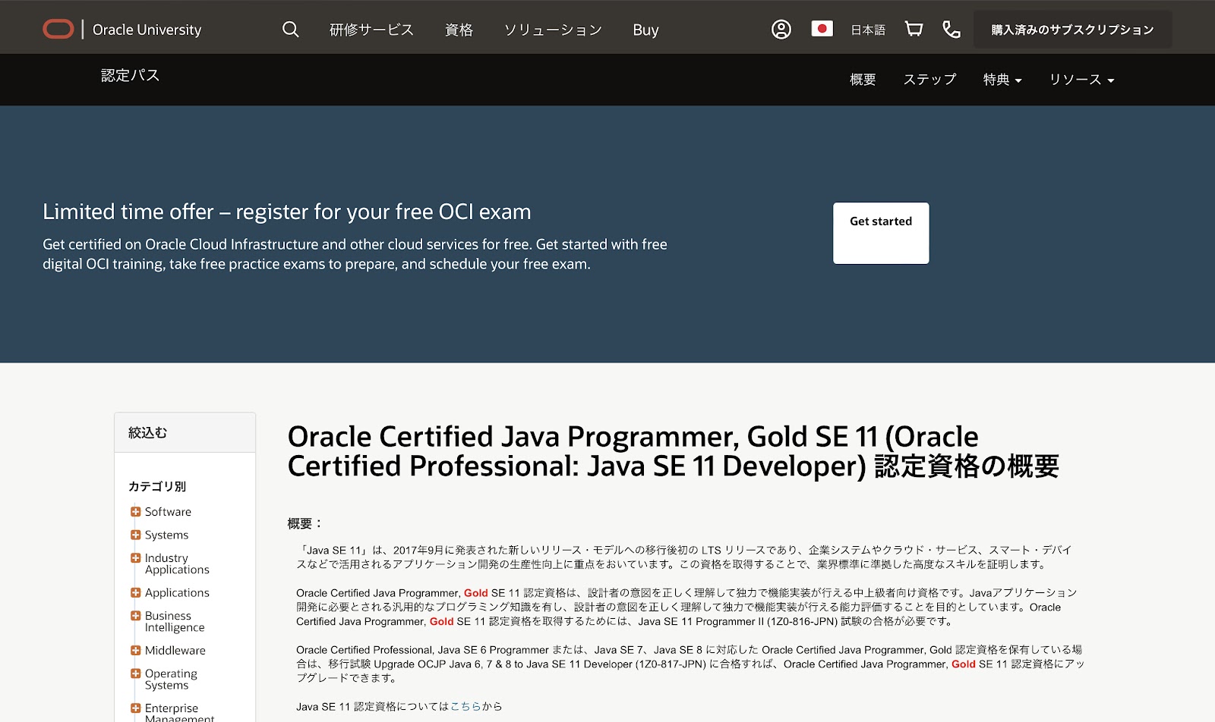
Task: Expand the Applications category plus icon
Action: click(135, 593)
